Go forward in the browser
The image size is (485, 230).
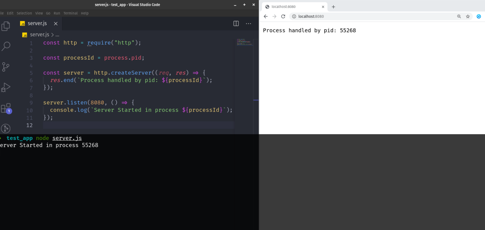274,16
